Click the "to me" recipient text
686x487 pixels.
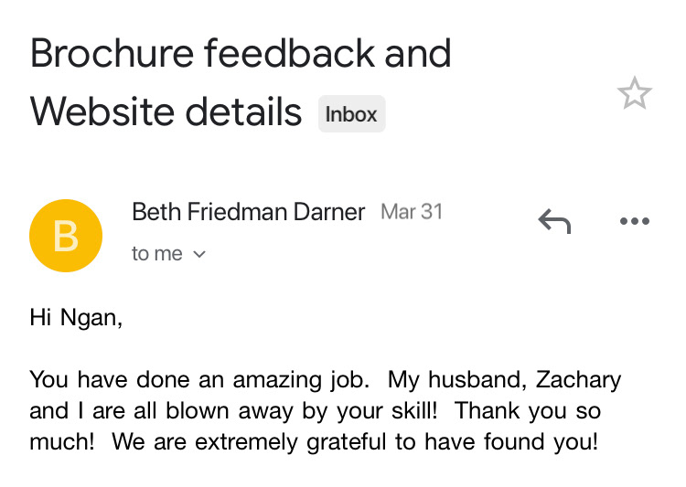pyautogui.click(x=157, y=254)
